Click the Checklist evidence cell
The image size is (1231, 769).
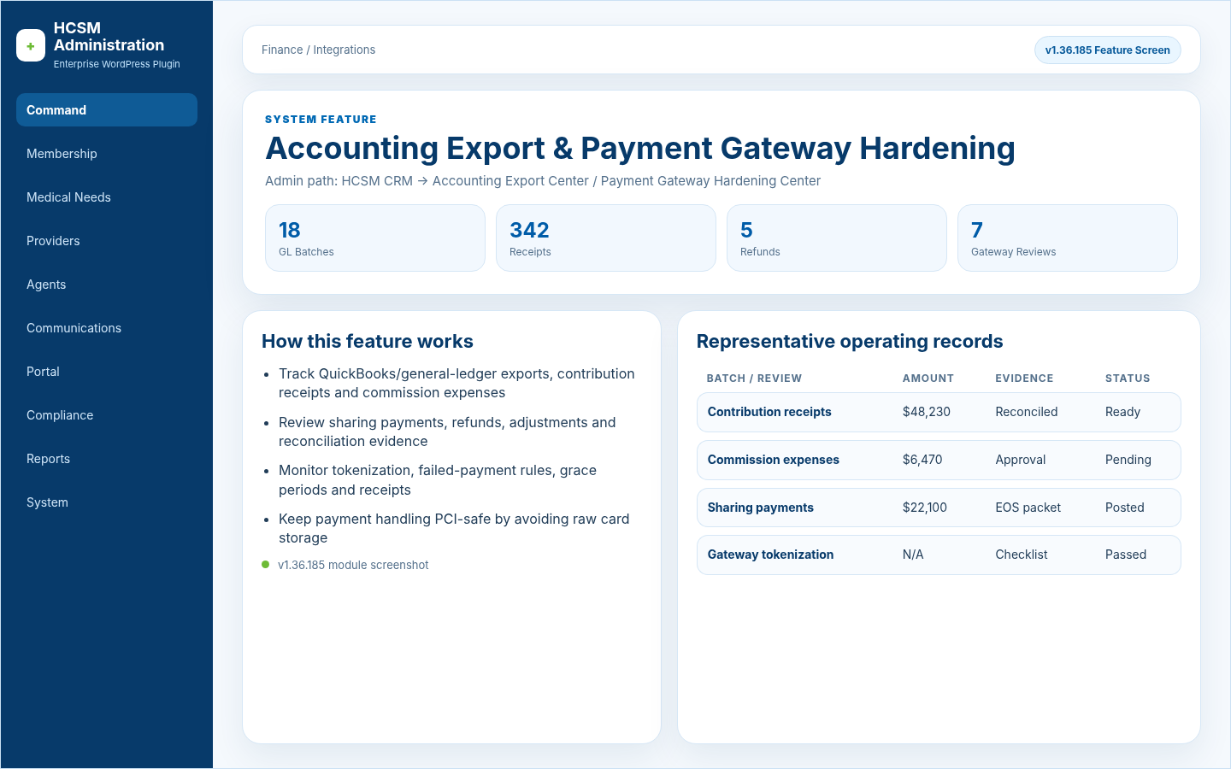[x=1022, y=555]
